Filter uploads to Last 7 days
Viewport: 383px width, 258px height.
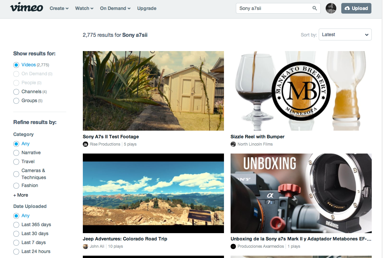pos(29,243)
